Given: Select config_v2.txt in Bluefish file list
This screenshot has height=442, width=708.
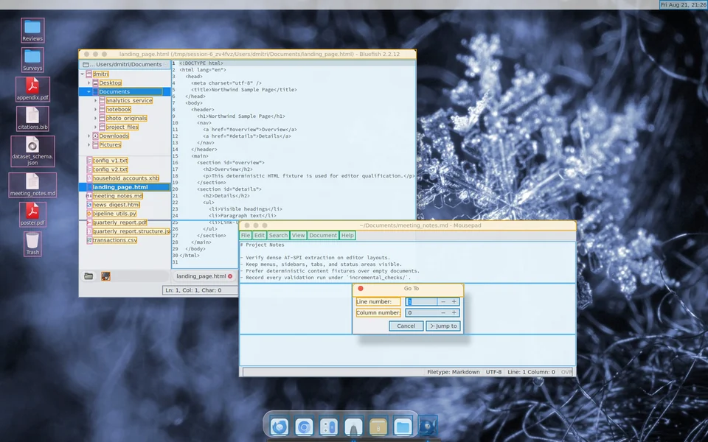Looking at the screenshot, I should coord(110,169).
